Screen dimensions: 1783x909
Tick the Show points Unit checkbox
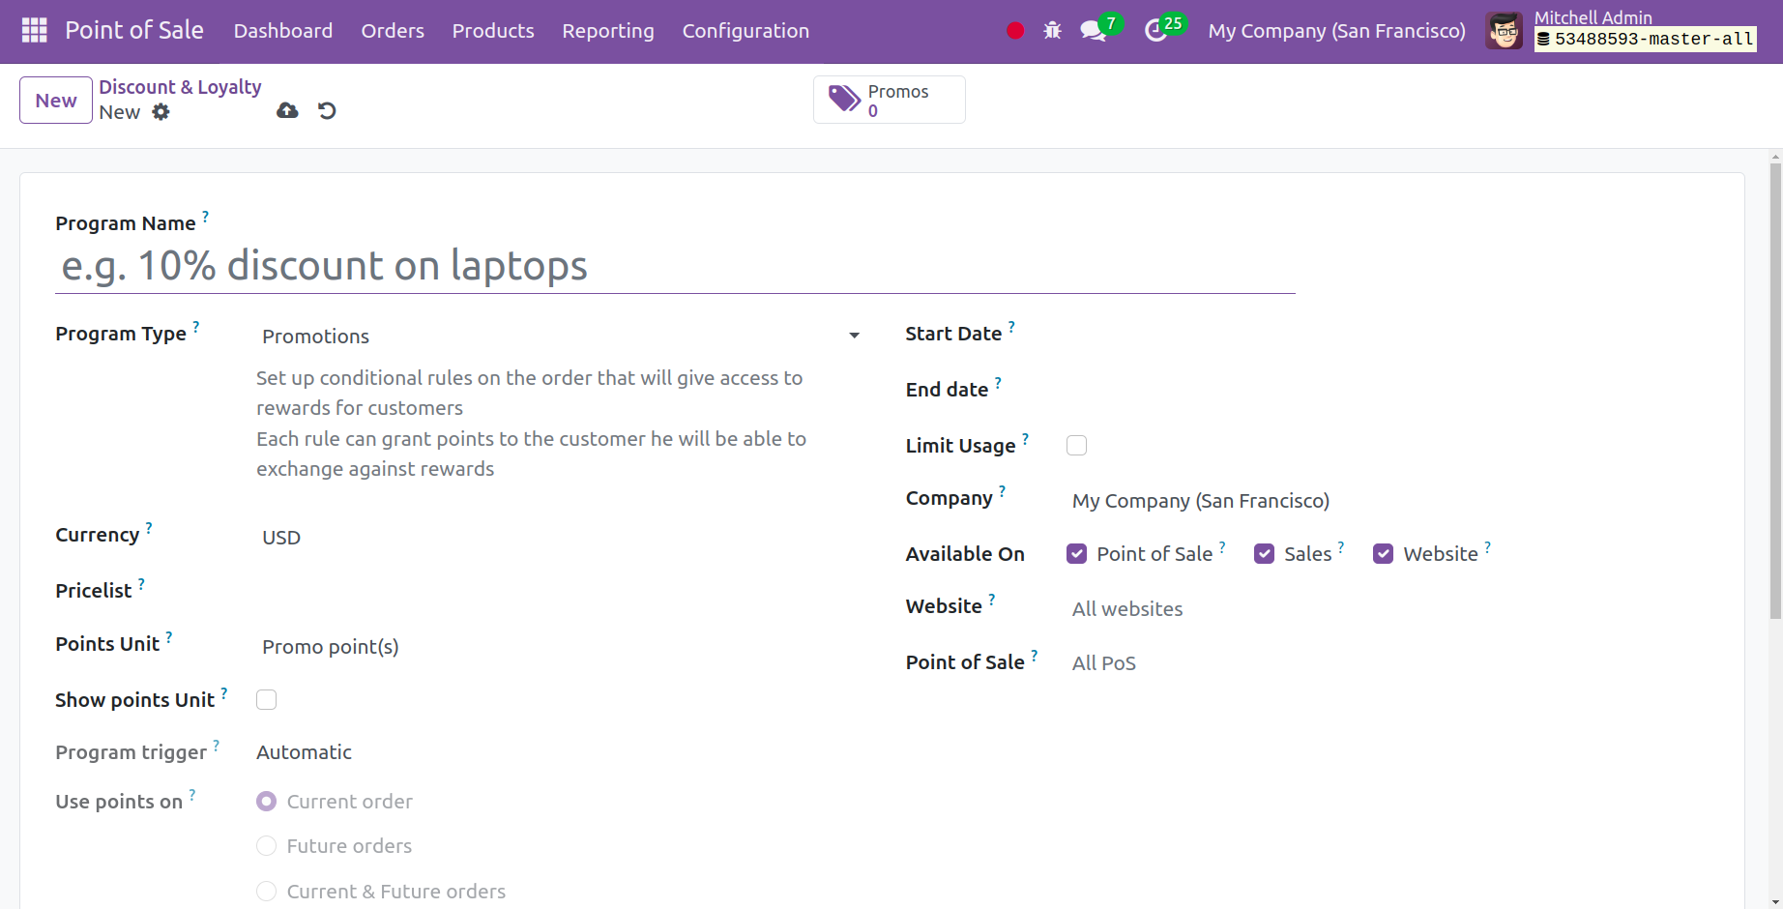266,700
